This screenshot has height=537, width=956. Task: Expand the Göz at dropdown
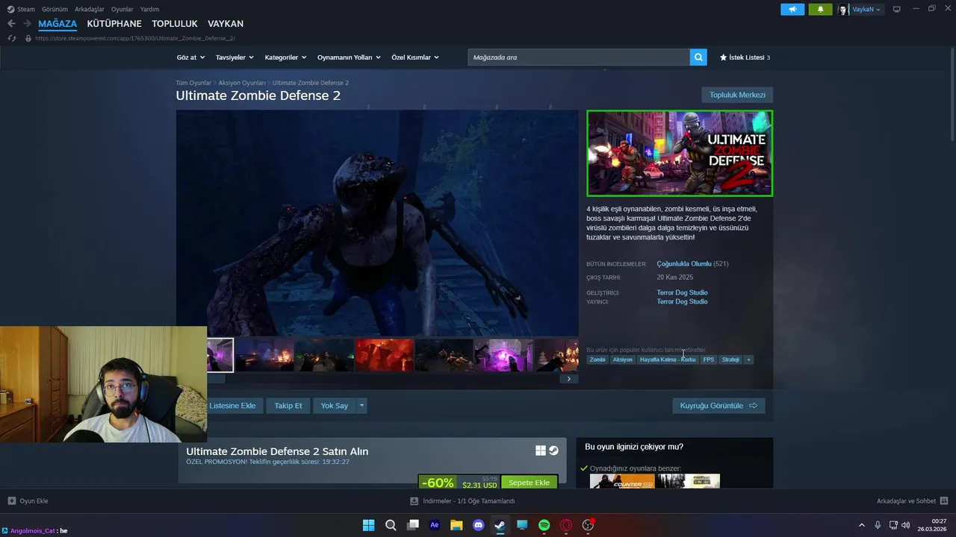click(190, 57)
